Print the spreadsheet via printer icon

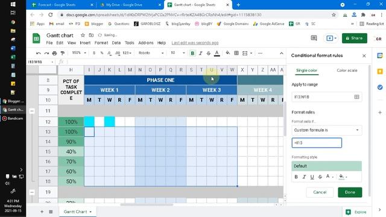[x=54, y=53]
